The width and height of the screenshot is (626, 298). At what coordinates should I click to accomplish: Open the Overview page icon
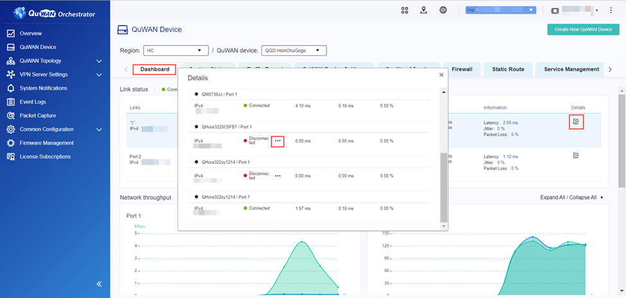pos(11,33)
